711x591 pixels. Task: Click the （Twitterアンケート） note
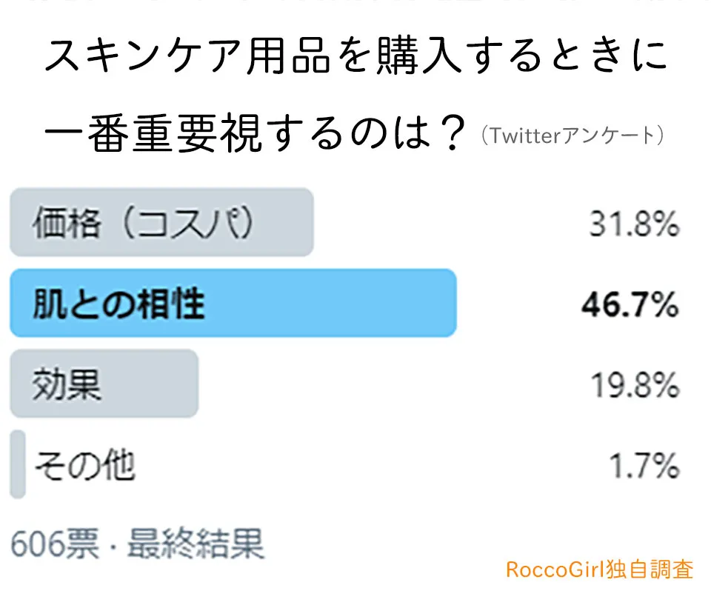click(x=570, y=136)
